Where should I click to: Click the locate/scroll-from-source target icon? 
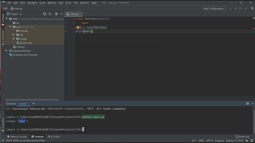[44, 14]
